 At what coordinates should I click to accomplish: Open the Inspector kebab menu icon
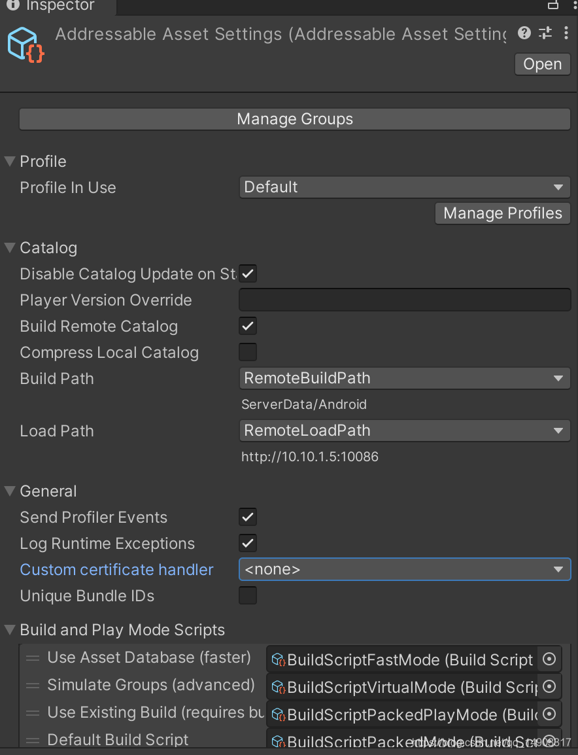566,33
